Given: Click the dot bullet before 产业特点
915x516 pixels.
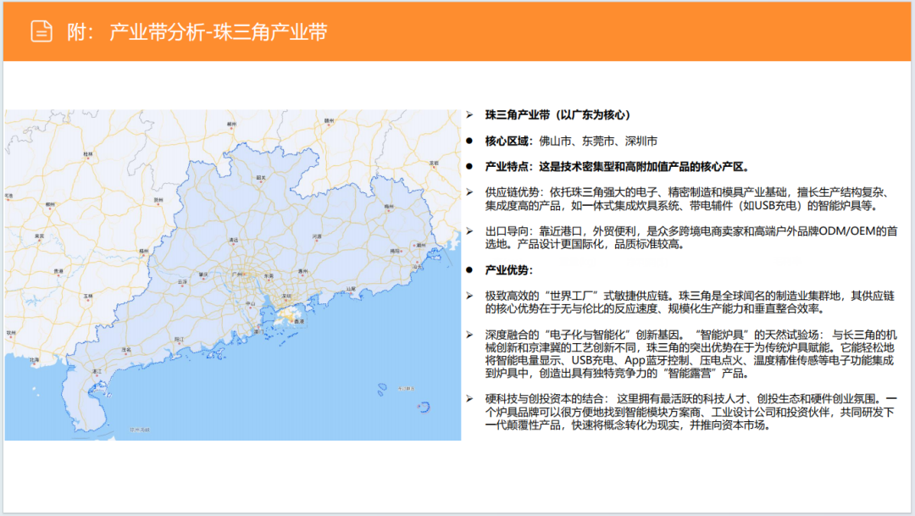Looking at the screenshot, I should click(469, 167).
